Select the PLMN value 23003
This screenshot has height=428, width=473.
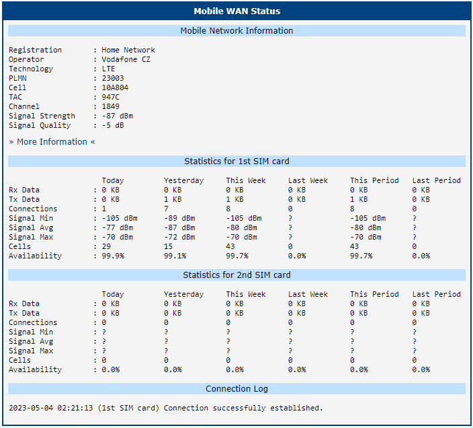113,78
